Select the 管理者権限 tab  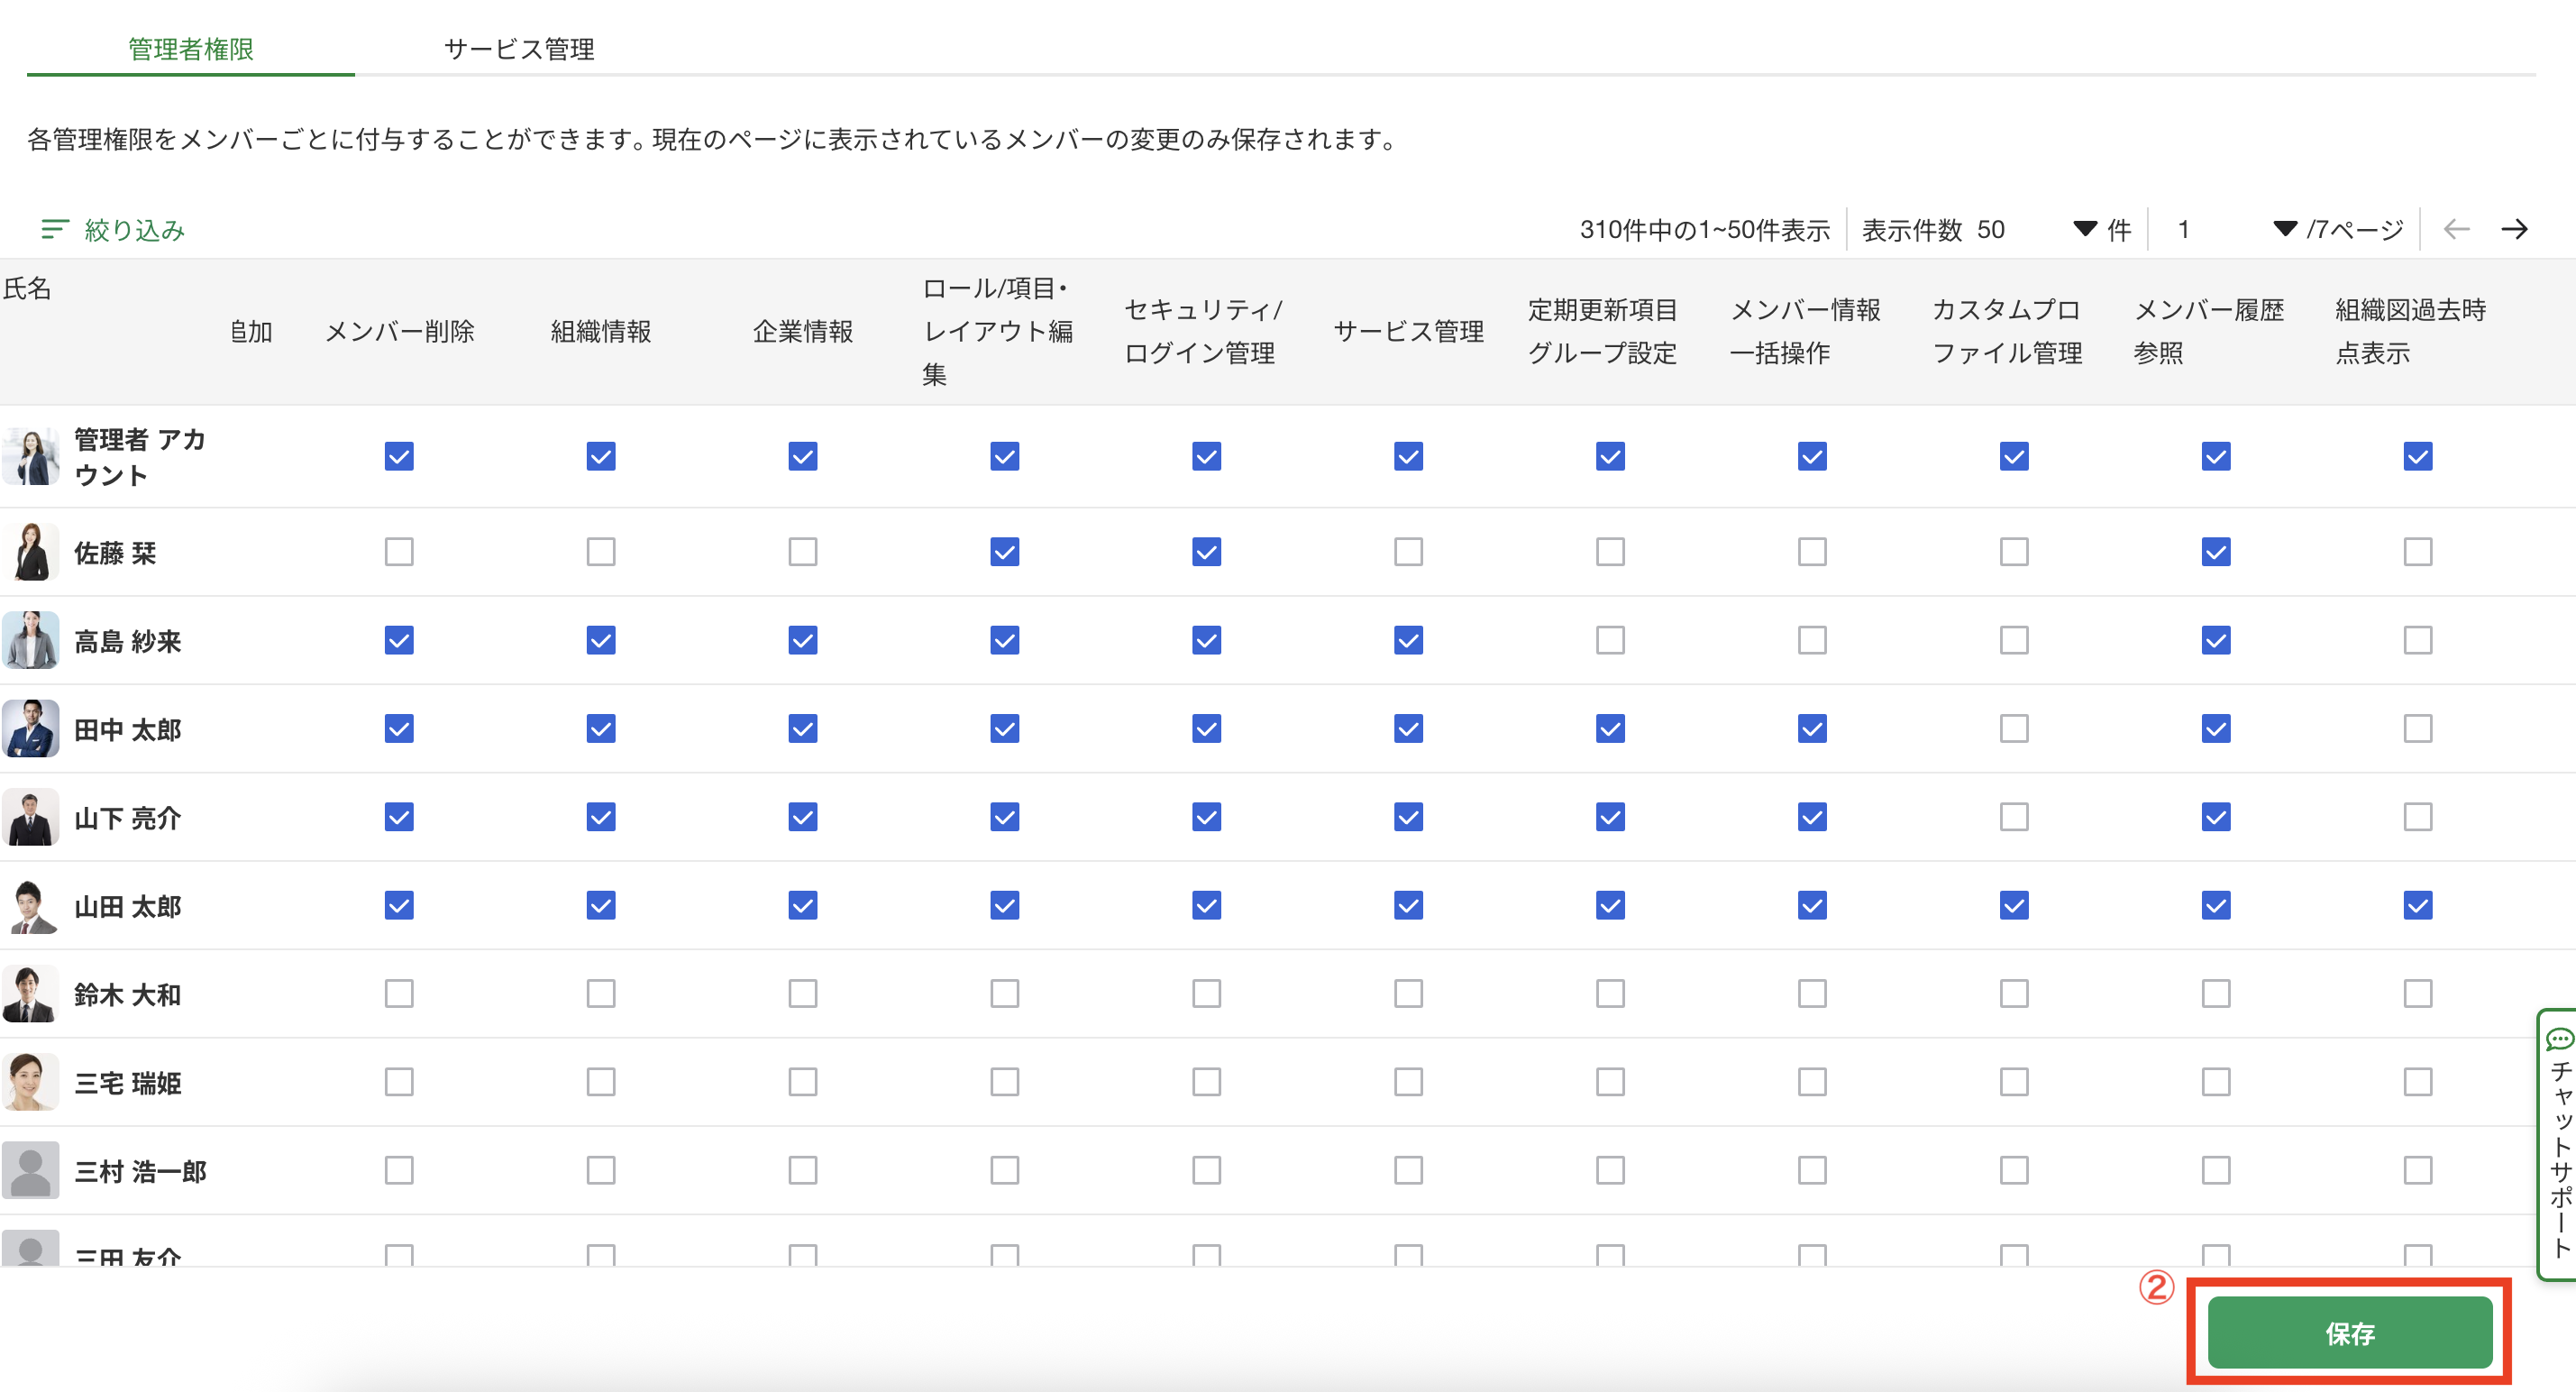(x=190, y=49)
